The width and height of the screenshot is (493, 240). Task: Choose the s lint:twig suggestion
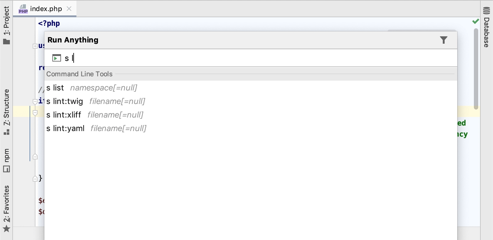65,101
